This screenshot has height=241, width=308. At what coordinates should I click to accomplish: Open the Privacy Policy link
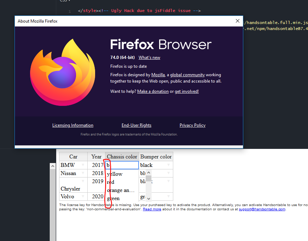(x=192, y=125)
